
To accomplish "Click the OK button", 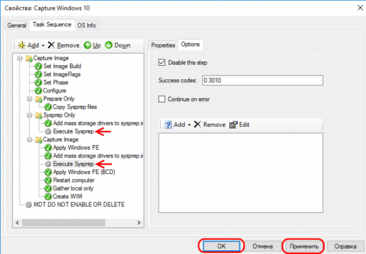I will tap(221, 246).
